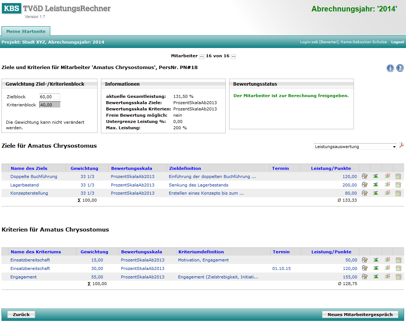406x322 pixels.
Task: Click seesaw rating icon for Einsatzbereitschaft weighted 15,00
Action: [x=376, y=260]
